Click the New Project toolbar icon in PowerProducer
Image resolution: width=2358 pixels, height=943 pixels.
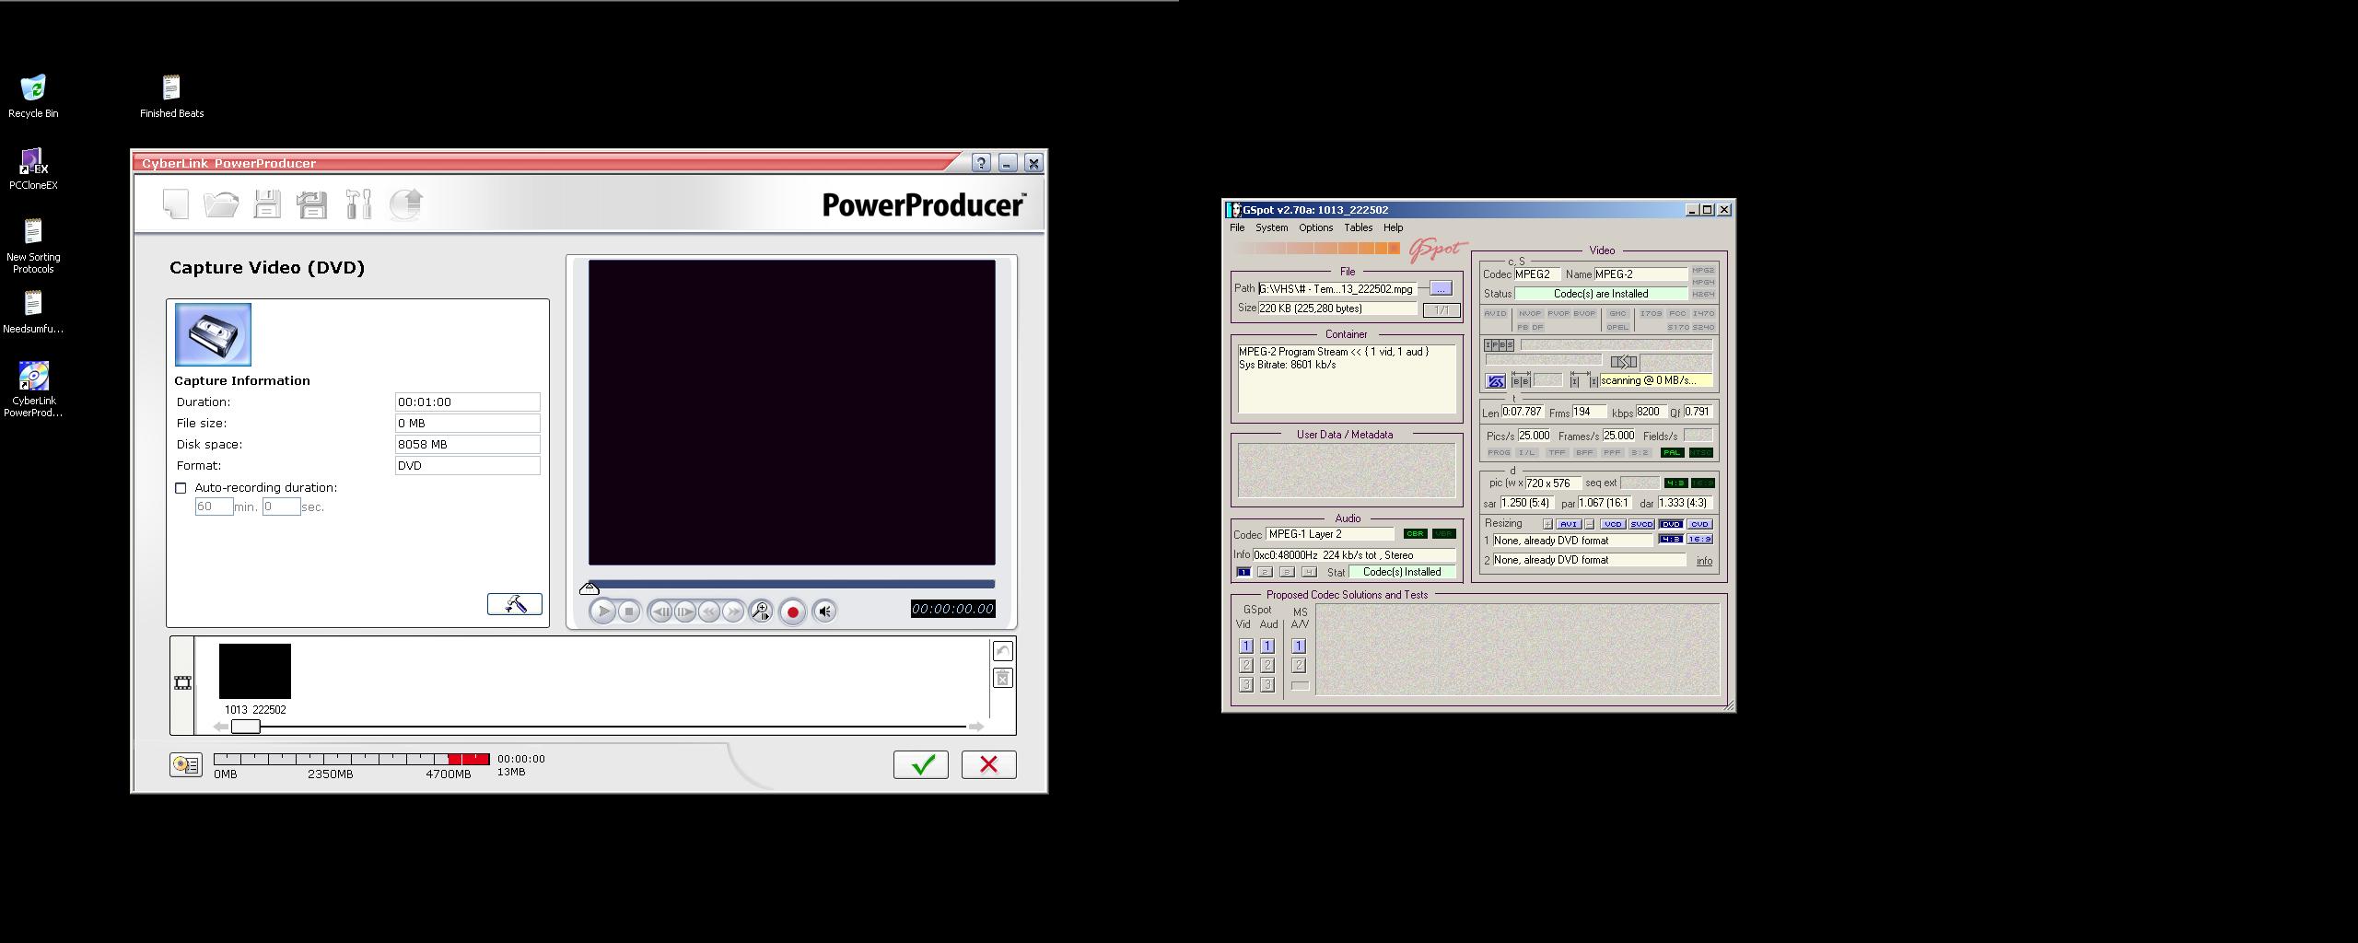point(175,204)
